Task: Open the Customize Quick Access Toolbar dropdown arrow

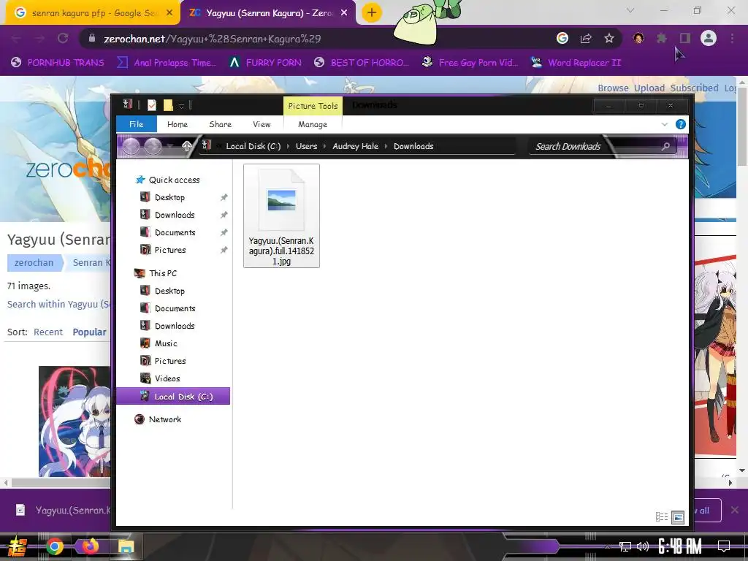Action: pyautogui.click(x=181, y=106)
